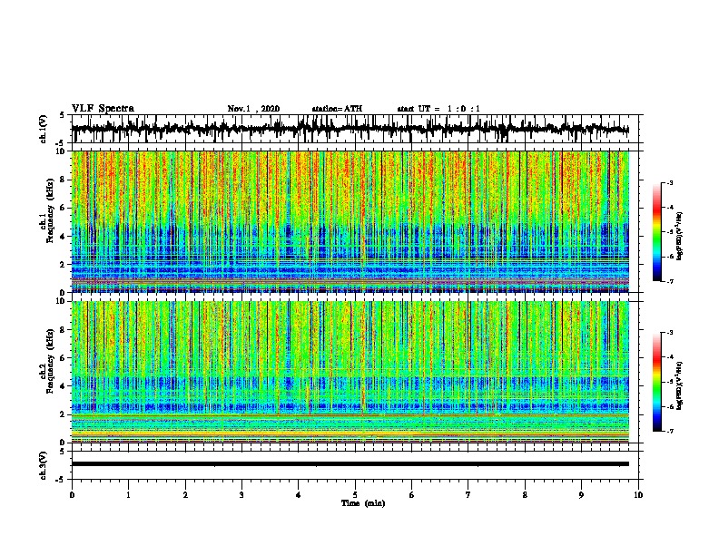Click the time axis tick label 1
Image resolution: width=719 pixels, height=555 pixels.
coord(128,495)
